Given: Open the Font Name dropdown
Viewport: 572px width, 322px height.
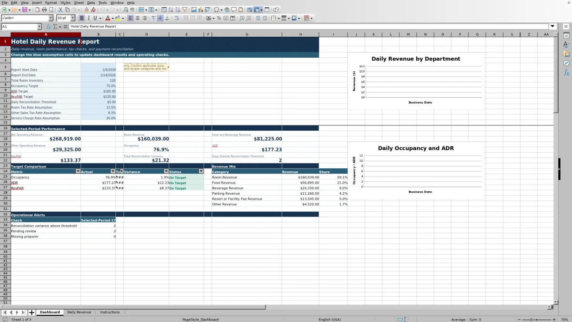Looking at the screenshot, I should [x=51, y=18].
